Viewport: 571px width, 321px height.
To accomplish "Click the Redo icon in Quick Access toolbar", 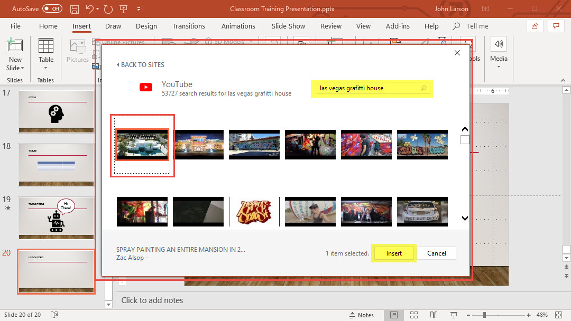I will click(x=108, y=9).
